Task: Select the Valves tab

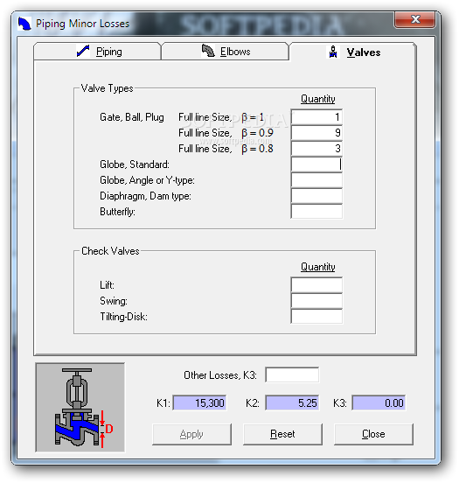Action: tap(353, 52)
